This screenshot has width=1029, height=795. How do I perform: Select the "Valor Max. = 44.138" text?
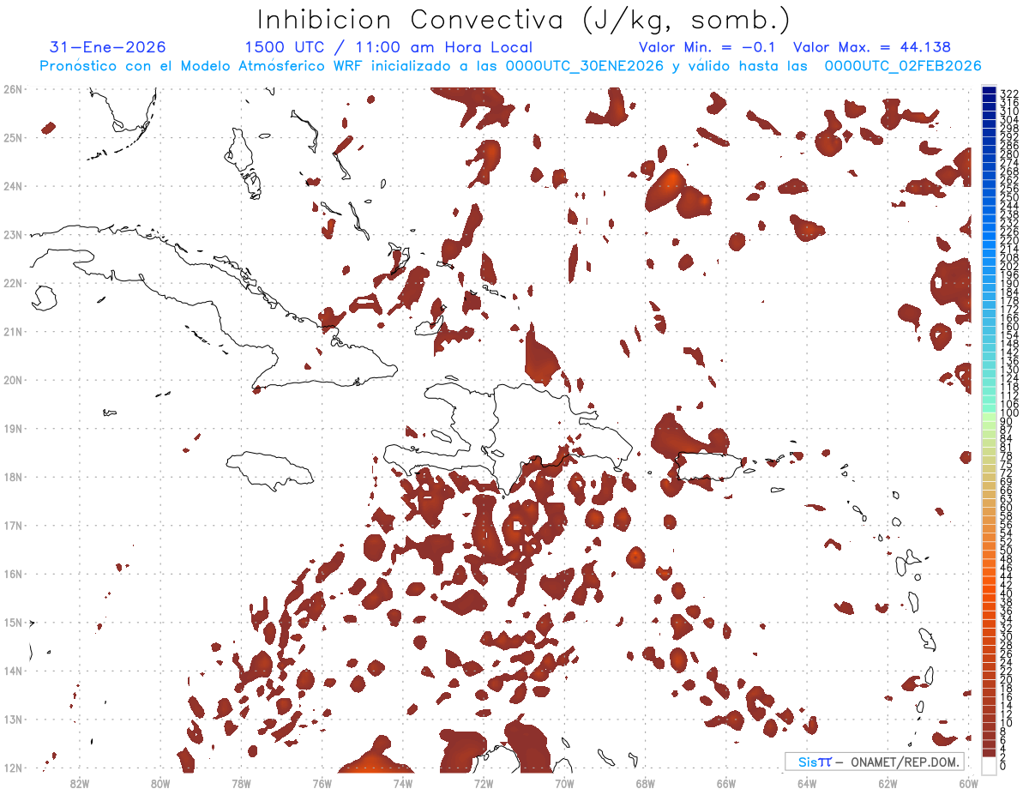pyautogui.click(x=872, y=48)
